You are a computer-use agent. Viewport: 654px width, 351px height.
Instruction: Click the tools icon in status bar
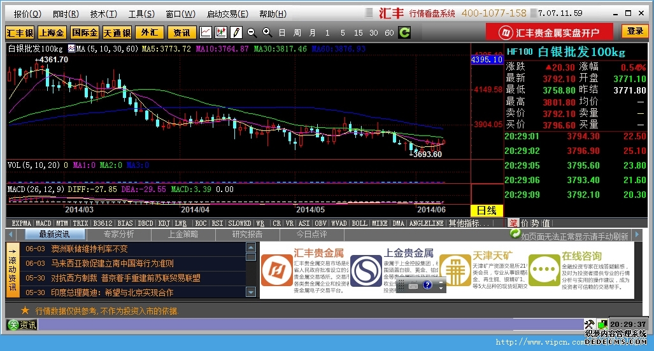click(x=589, y=324)
